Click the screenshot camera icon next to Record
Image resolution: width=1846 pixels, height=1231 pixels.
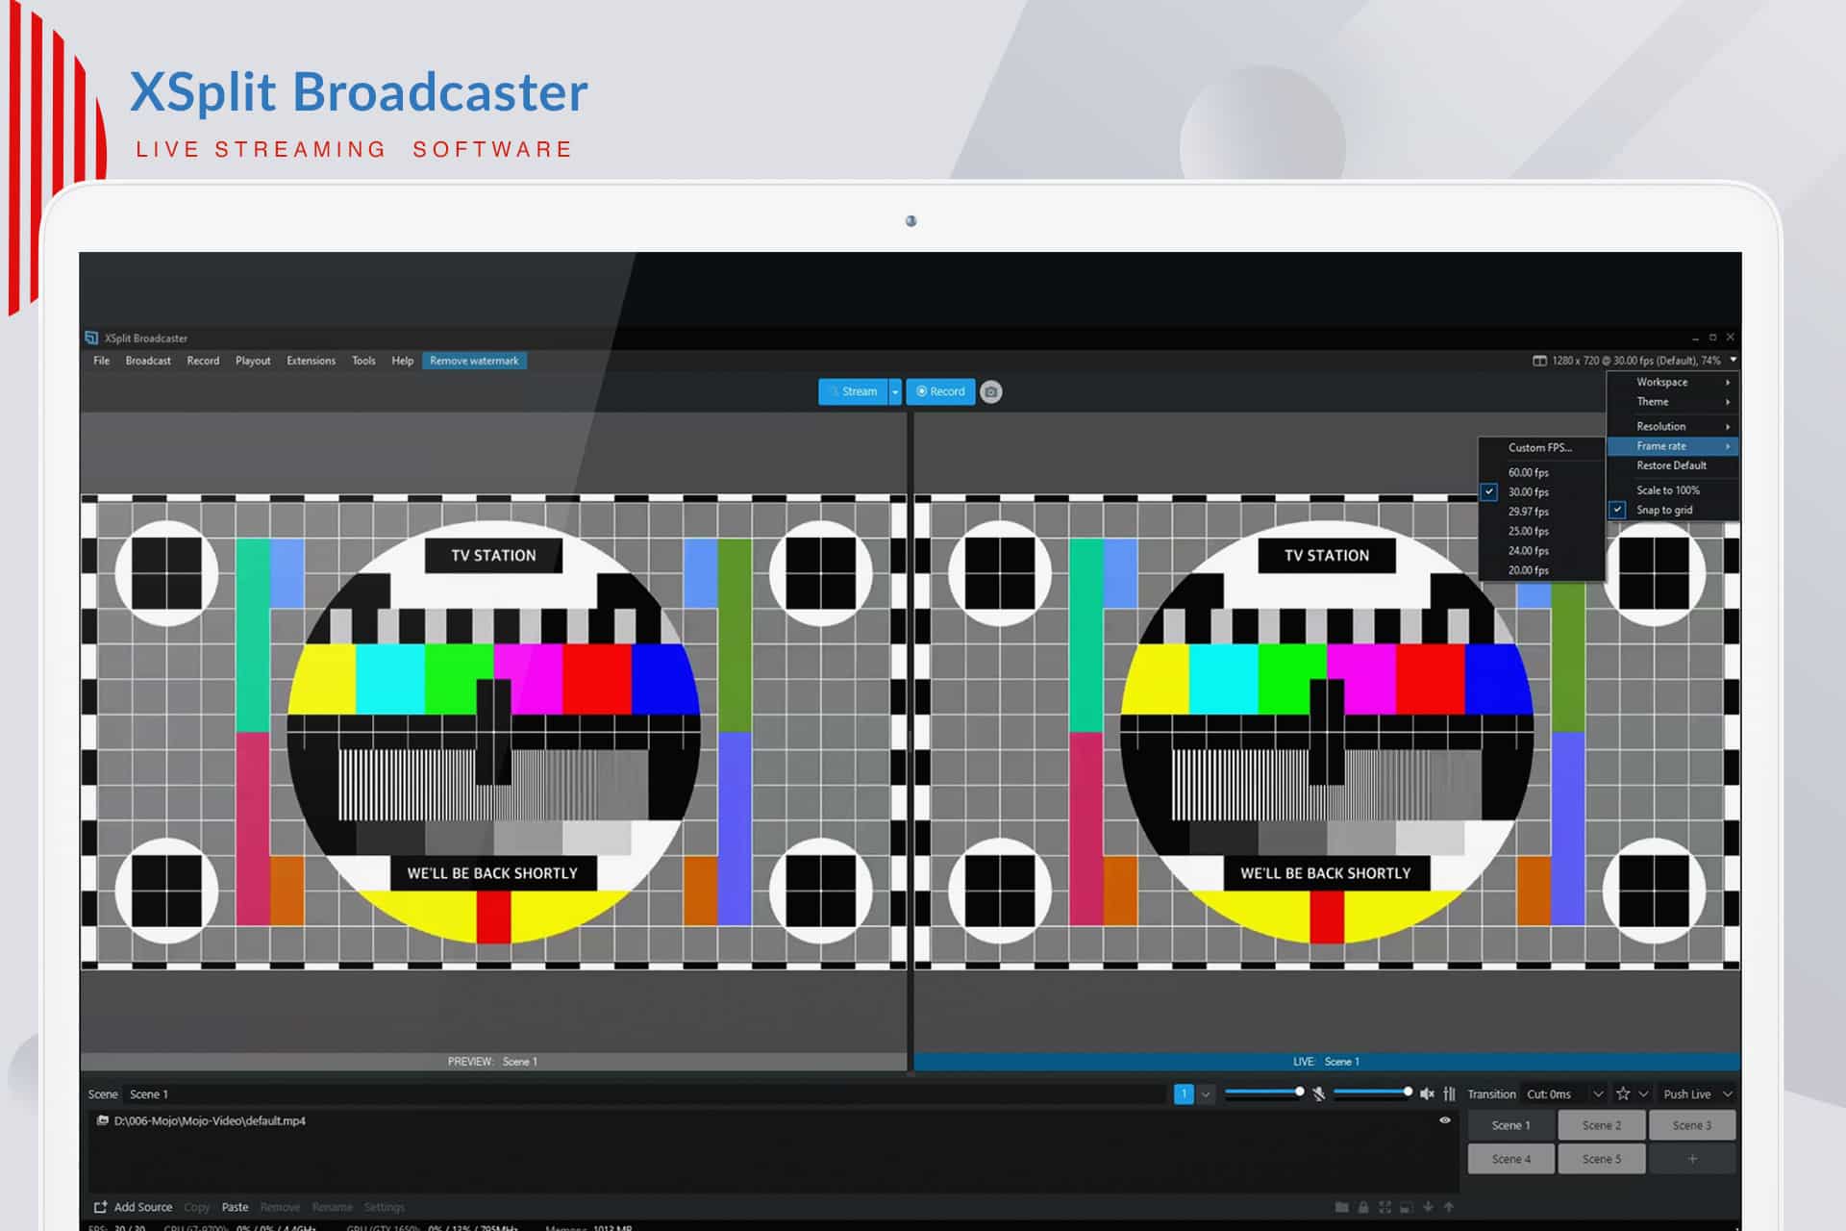click(991, 391)
